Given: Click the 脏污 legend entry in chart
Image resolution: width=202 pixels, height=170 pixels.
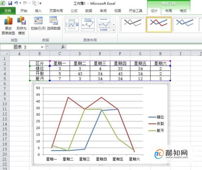Looking at the screenshot, I should click(156, 131).
